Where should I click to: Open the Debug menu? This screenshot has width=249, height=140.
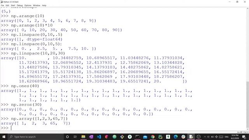pos(20,5)
